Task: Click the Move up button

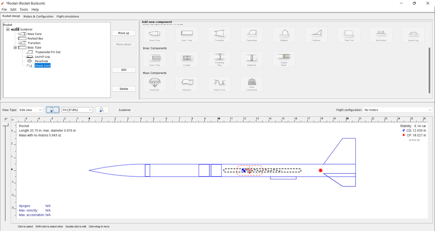Action: coord(124,33)
